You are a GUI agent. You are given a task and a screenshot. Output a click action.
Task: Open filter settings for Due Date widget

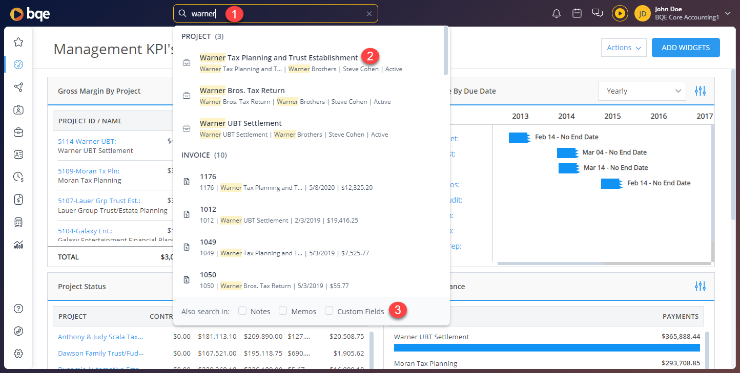point(701,91)
